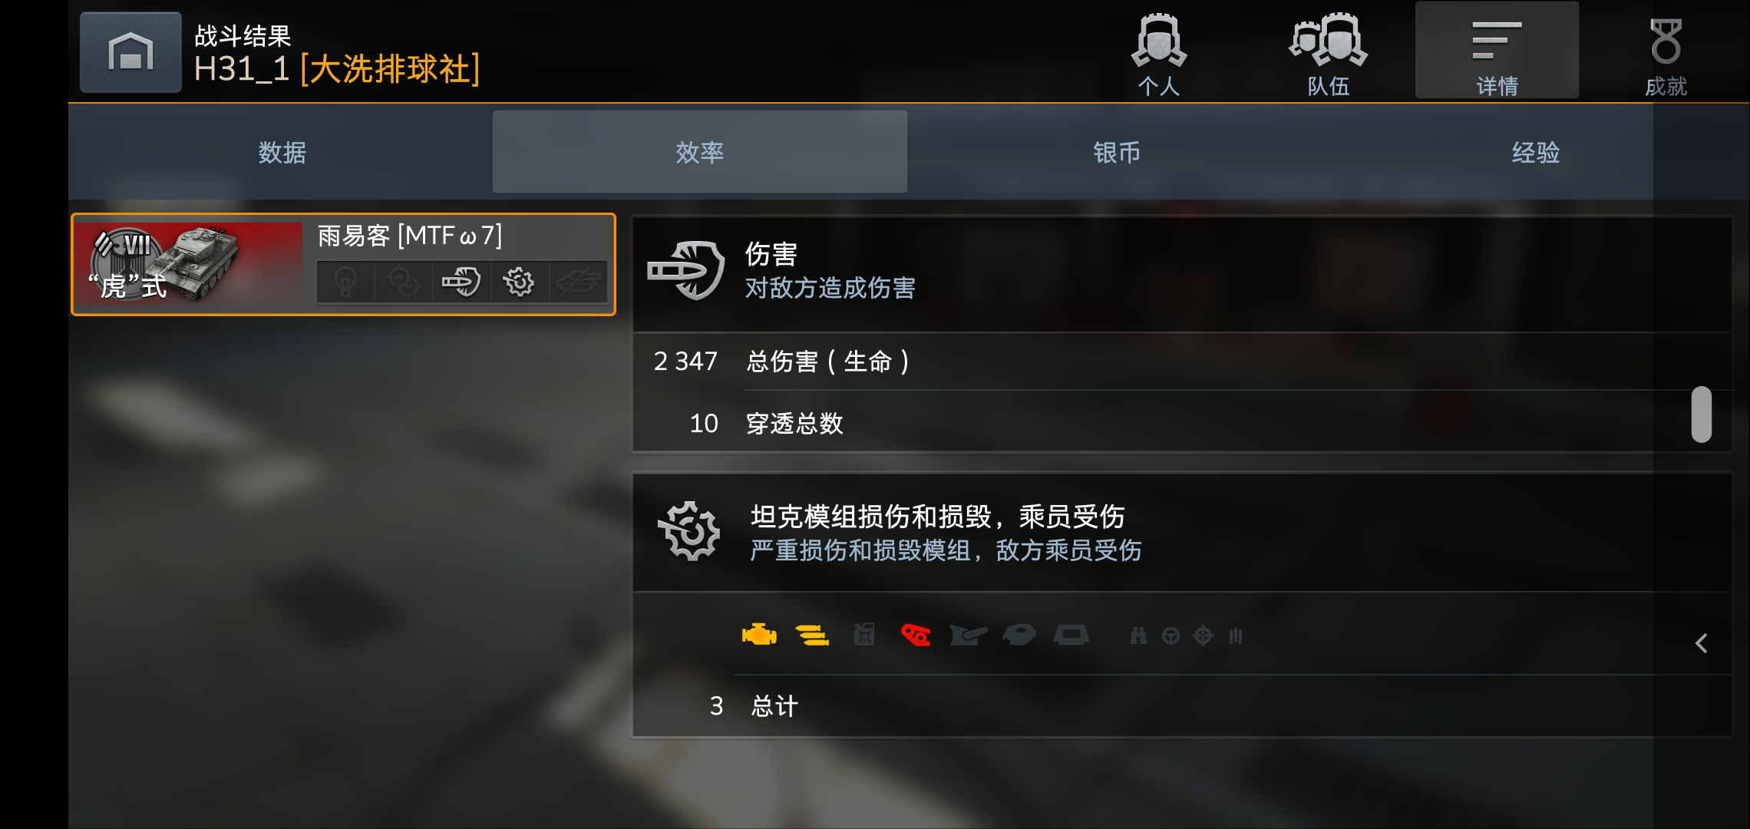The width and height of the screenshot is (1750, 829).
Task: Open the 个人 personal results view
Action: tap(1158, 54)
